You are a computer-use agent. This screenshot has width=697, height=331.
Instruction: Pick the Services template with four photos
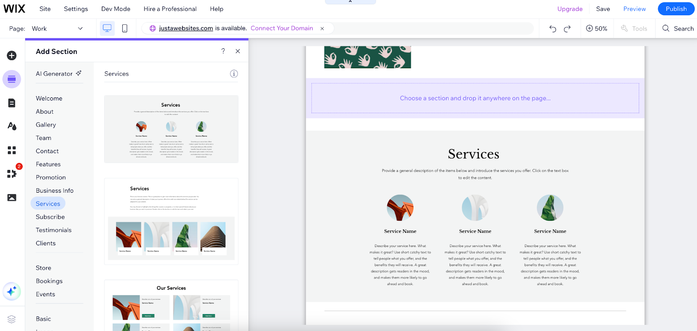[x=171, y=221]
